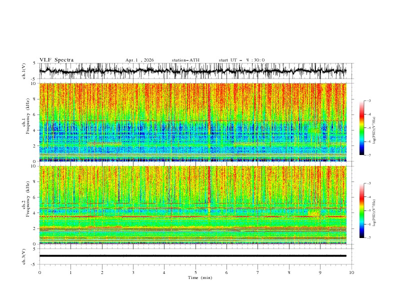Click the "VLF Spectra" plot title
The width and height of the screenshot is (396, 306).
(56, 60)
